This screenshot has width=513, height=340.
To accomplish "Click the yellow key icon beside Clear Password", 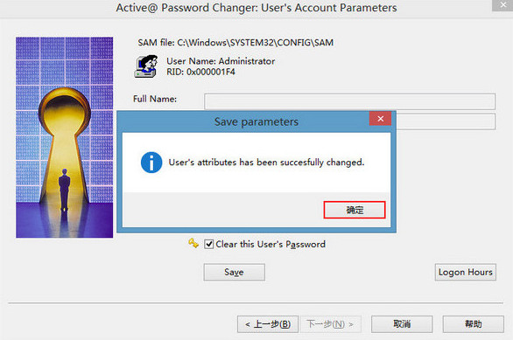I will pyautogui.click(x=193, y=243).
